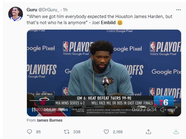Click the reply speech bubble icon

29,132
